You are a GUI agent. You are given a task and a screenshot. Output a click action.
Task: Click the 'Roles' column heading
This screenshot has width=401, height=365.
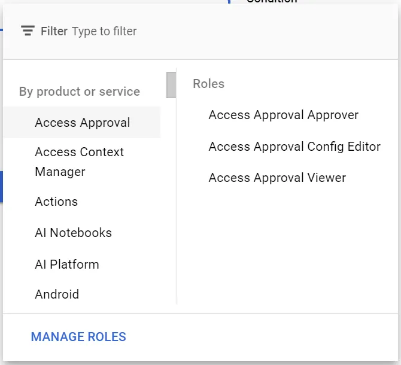(208, 84)
